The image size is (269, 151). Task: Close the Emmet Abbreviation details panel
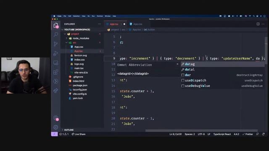click(177, 64)
